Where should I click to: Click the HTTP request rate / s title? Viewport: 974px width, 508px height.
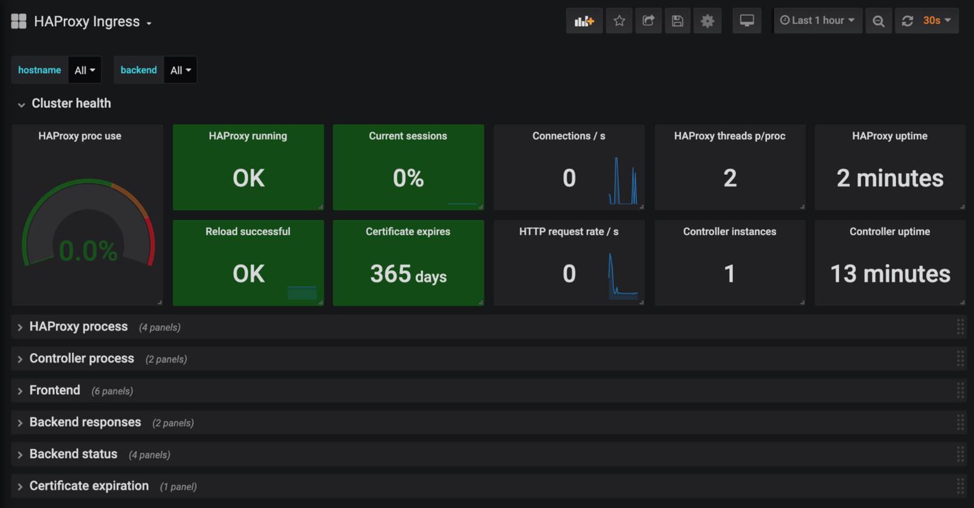pyautogui.click(x=569, y=231)
